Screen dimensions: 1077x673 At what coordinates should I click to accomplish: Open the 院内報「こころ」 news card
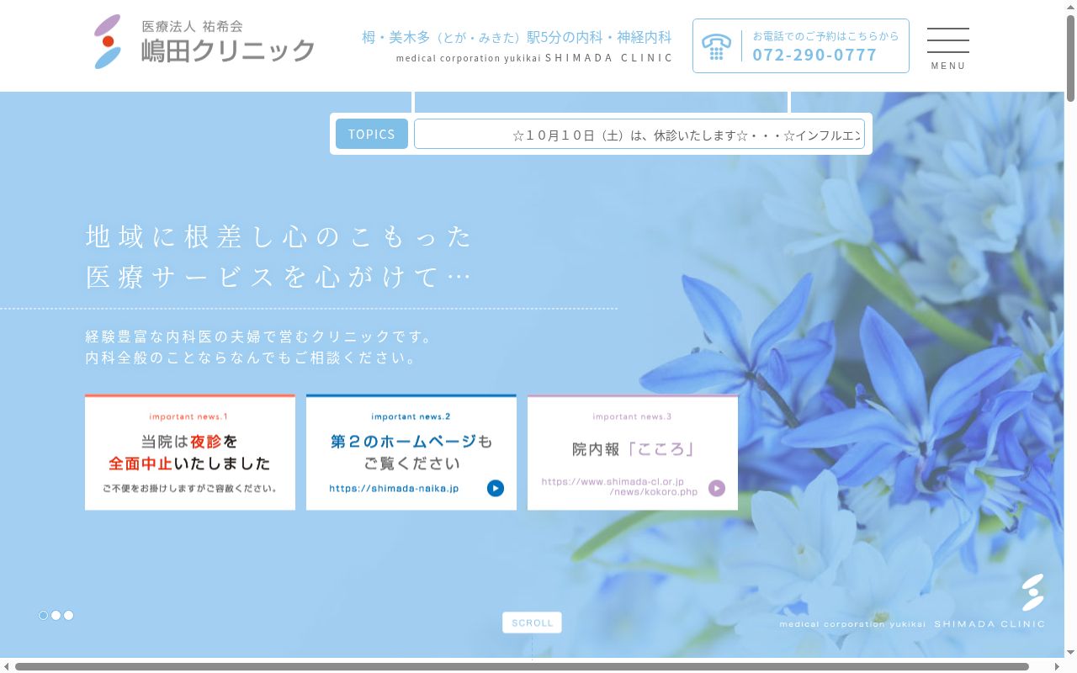point(633,452)
